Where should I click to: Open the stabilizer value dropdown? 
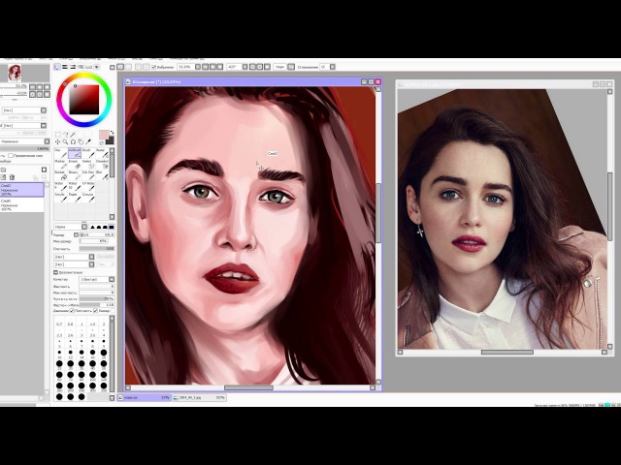coord(333,67)
